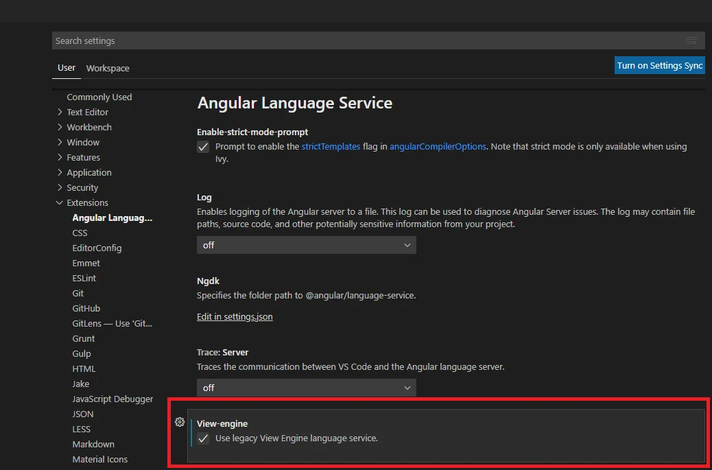
Task: Switch to the User settings tab
Action: point(67,68)
